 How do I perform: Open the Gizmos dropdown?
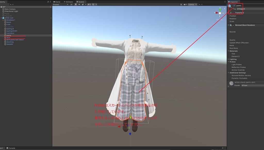192,5
